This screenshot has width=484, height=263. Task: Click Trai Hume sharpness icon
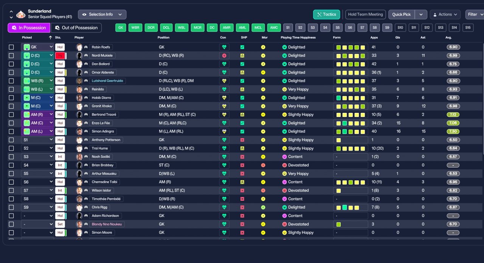click(x=242, y=148)
